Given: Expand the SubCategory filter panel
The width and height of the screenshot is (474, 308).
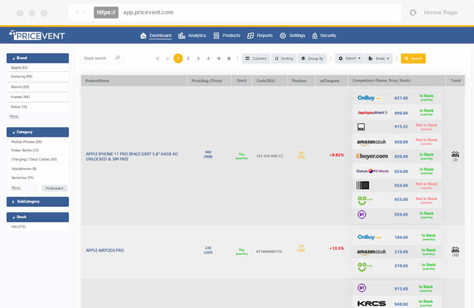Looking at the screenshot, I should [38, 201].
